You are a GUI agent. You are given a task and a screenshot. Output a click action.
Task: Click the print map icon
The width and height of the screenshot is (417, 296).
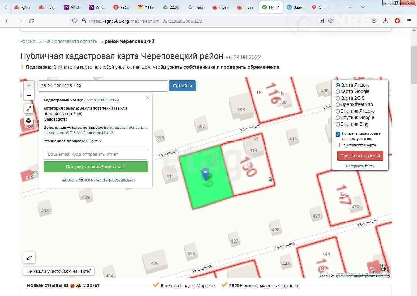pyautogui.click(x=29, y=121)
